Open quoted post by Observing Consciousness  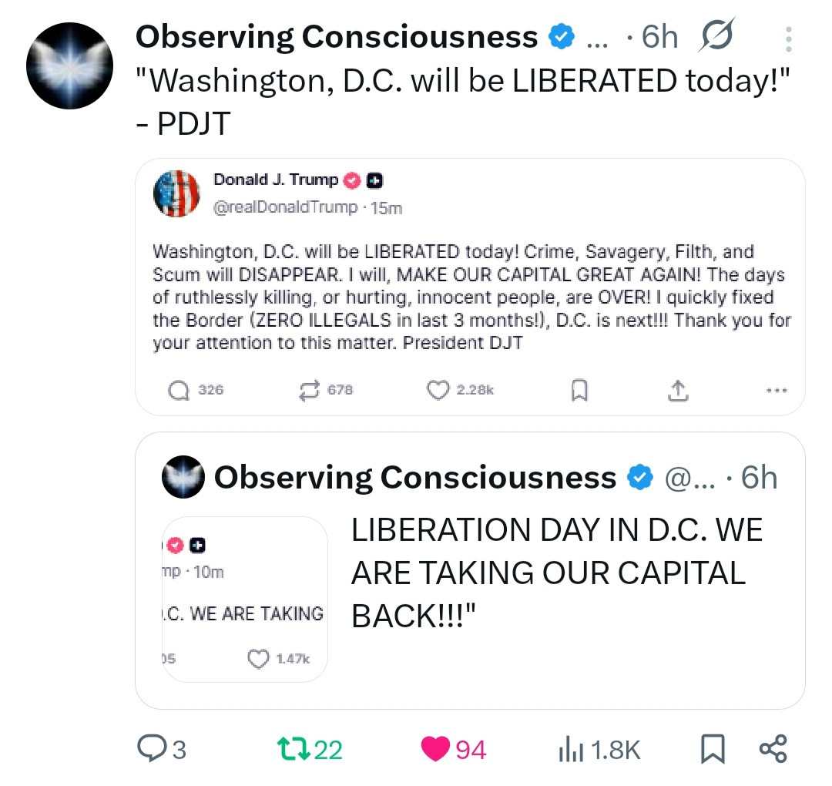pos(555,573)
